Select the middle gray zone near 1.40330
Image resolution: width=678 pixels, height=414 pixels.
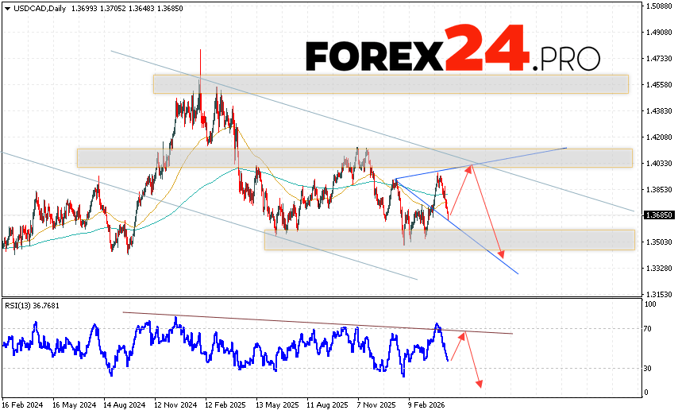point(354,157)
